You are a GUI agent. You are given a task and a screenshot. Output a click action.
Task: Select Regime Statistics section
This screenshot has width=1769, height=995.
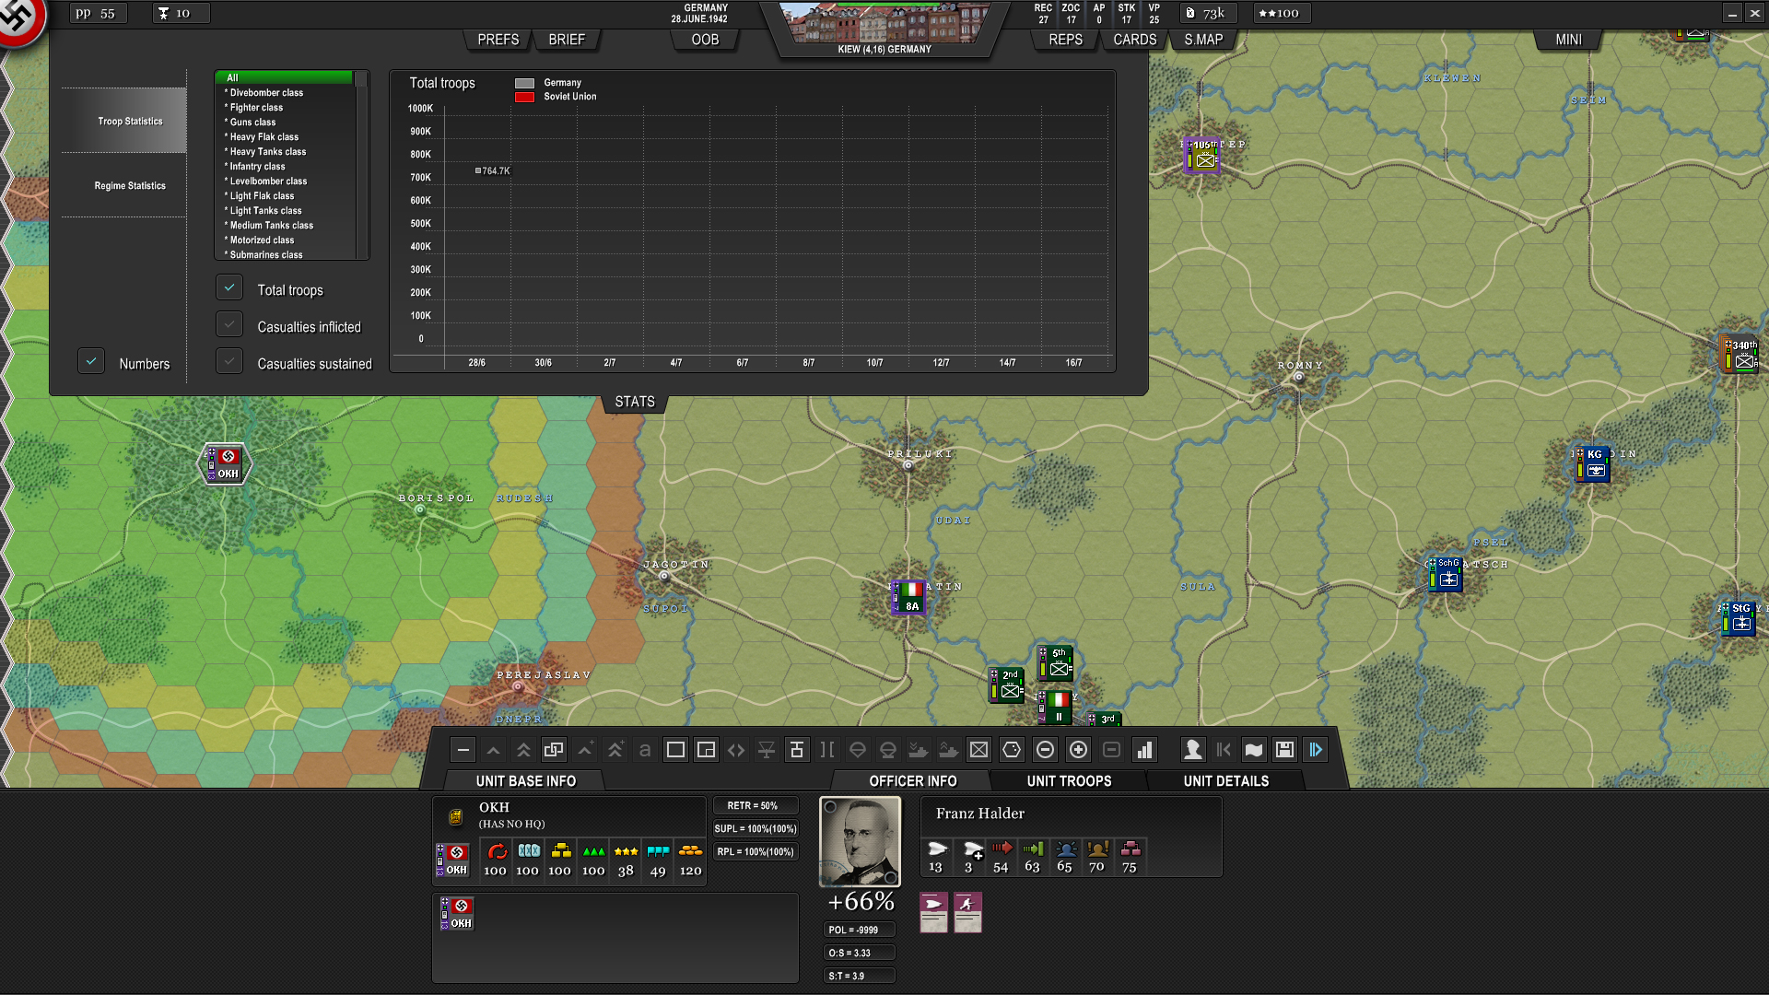(x=124, y=185)
